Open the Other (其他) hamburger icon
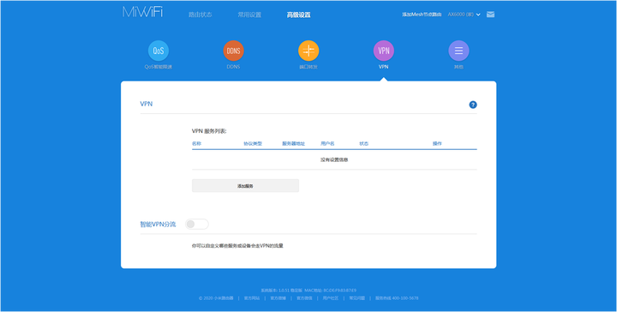 pyautogui.click(x=458, y=51)
